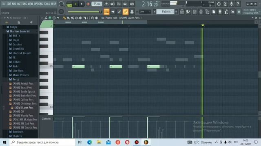The width and height of the screenshot is (261, 146).
Task: Toggle the recording Countdown
Action: pyautogui.click(x=119, y=4)
